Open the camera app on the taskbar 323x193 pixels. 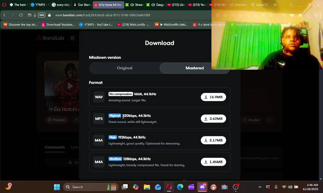225,187
